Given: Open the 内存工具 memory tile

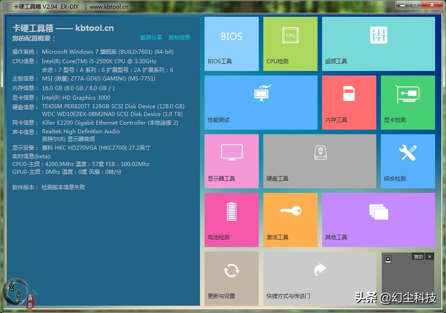Looking at the screenshot, I should (x=349, y=102).
